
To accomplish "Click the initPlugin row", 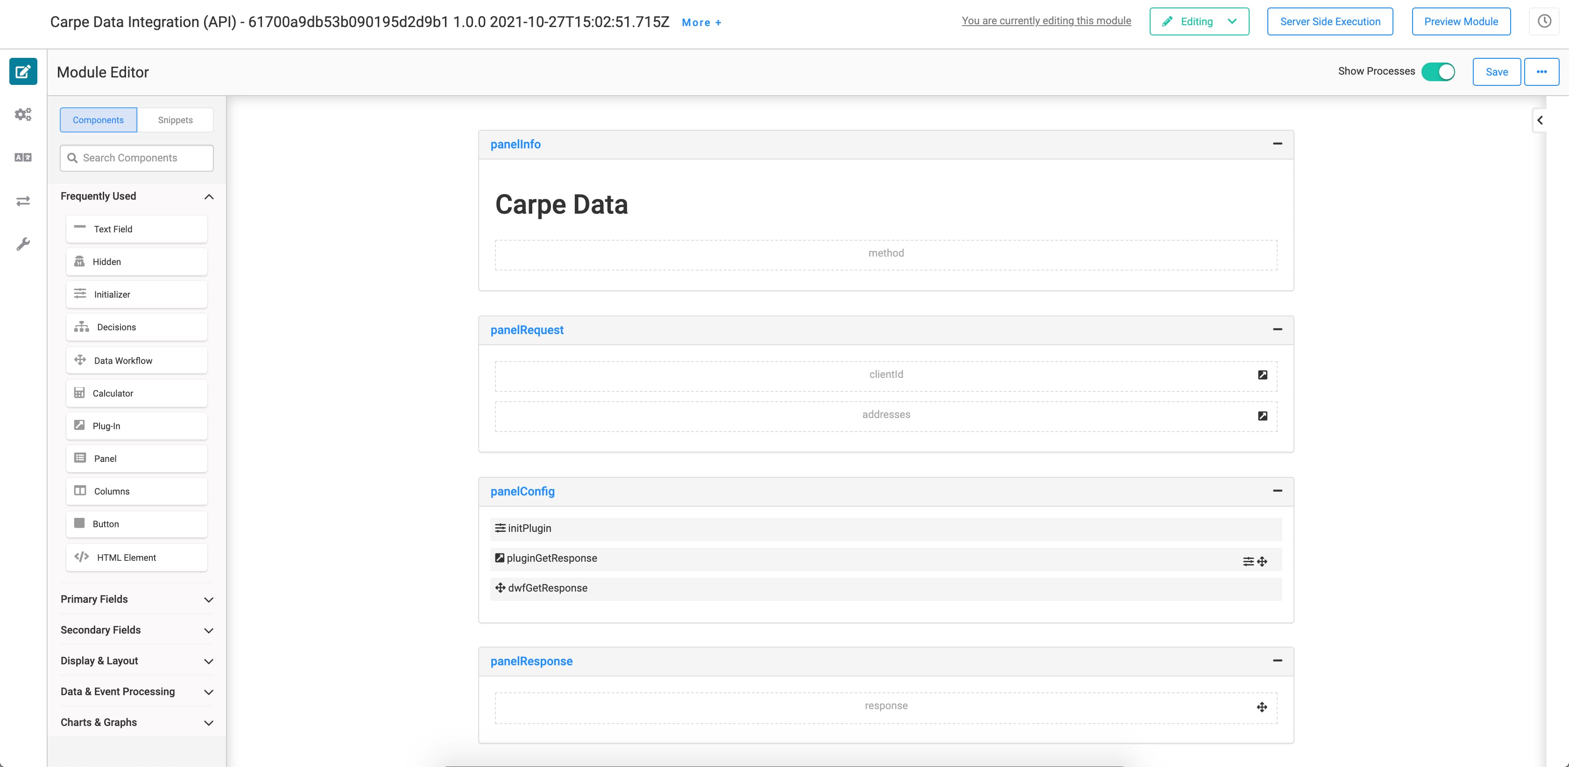I will click(x=886, y=529).
